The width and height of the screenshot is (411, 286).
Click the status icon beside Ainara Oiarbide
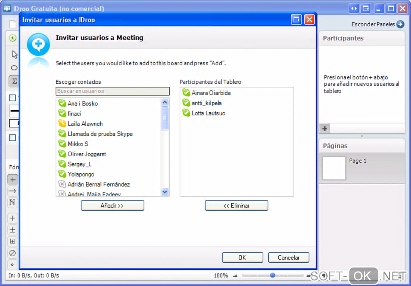point(186,93)
